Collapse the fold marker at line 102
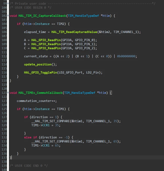Viewport: 164px width, 171px height. [x=8, y=15]
